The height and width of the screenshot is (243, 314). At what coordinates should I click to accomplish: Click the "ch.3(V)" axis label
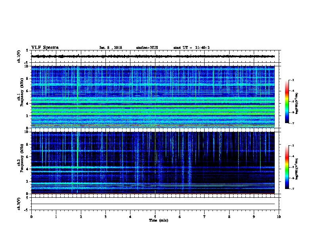pyautogui.click(x=19, y=204)
